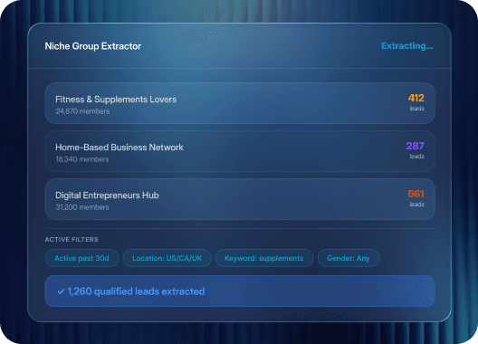The width and height of the screenshot is (478, 344).
Task: Click the 287 leads count
Action: (x=415, y=146)
